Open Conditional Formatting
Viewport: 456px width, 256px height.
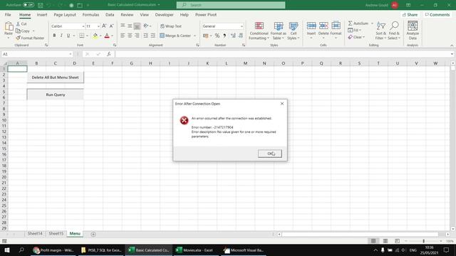(259, 31)
